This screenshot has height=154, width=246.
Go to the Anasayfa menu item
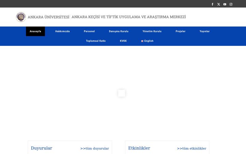pos(36,31)
